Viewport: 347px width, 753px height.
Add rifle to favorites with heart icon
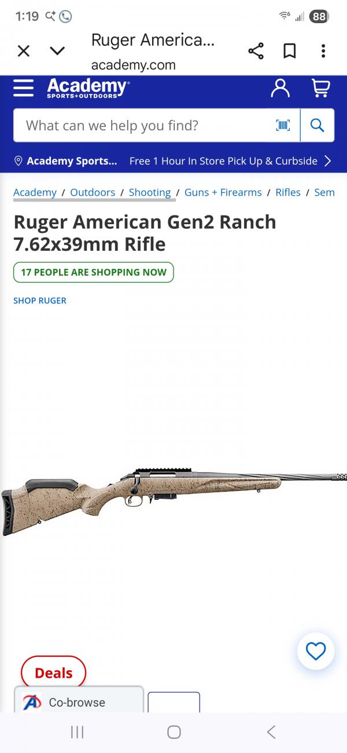pos(316,652)
